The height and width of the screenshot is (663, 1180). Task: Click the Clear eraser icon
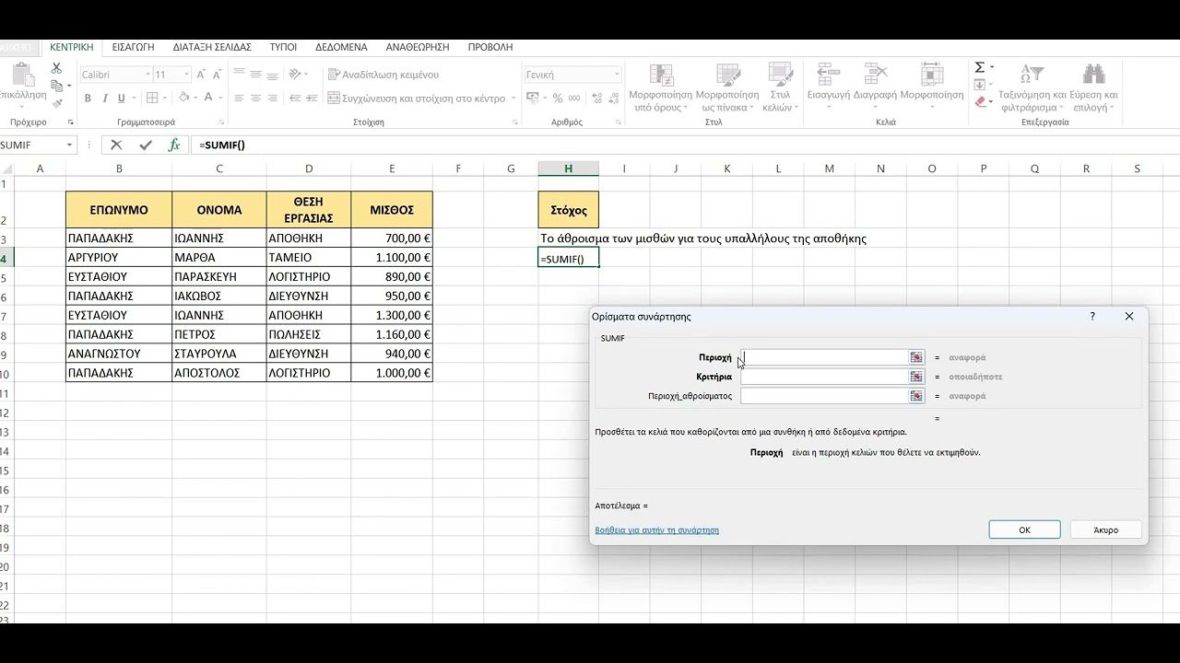click(980, 101)
